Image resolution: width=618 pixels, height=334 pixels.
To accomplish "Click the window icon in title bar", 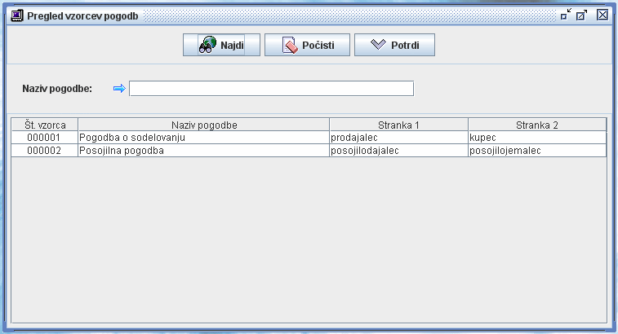I will point(16,15).
